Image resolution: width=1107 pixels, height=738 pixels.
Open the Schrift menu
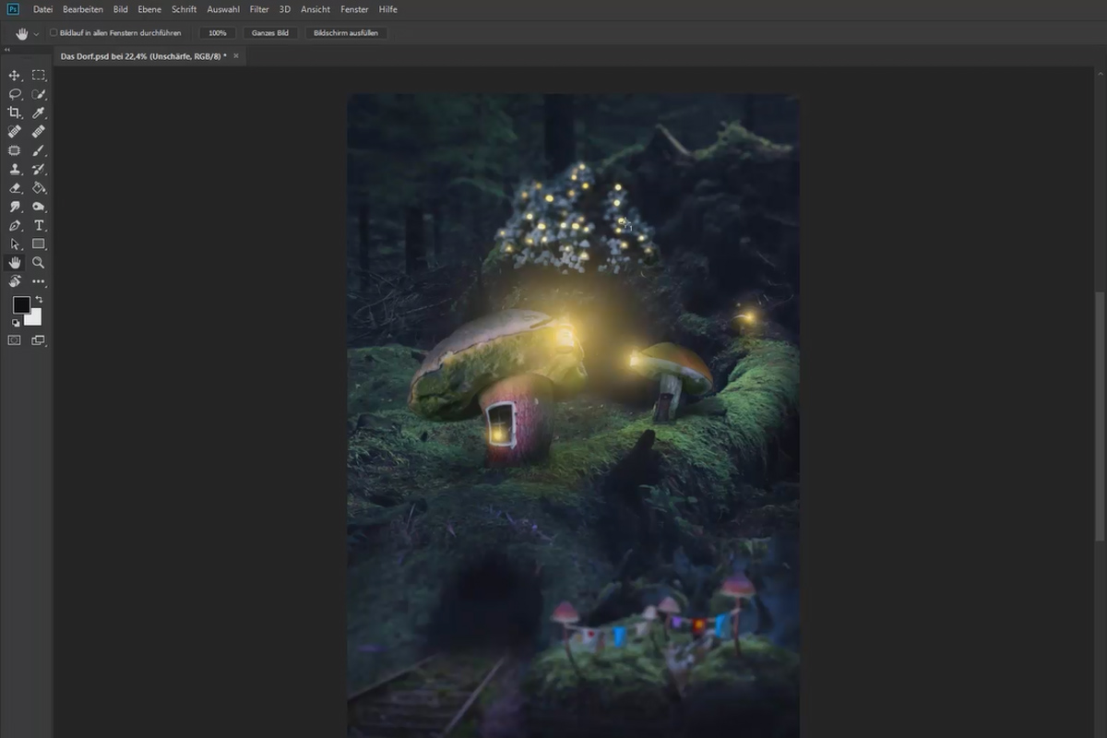[x=184, y=9]
